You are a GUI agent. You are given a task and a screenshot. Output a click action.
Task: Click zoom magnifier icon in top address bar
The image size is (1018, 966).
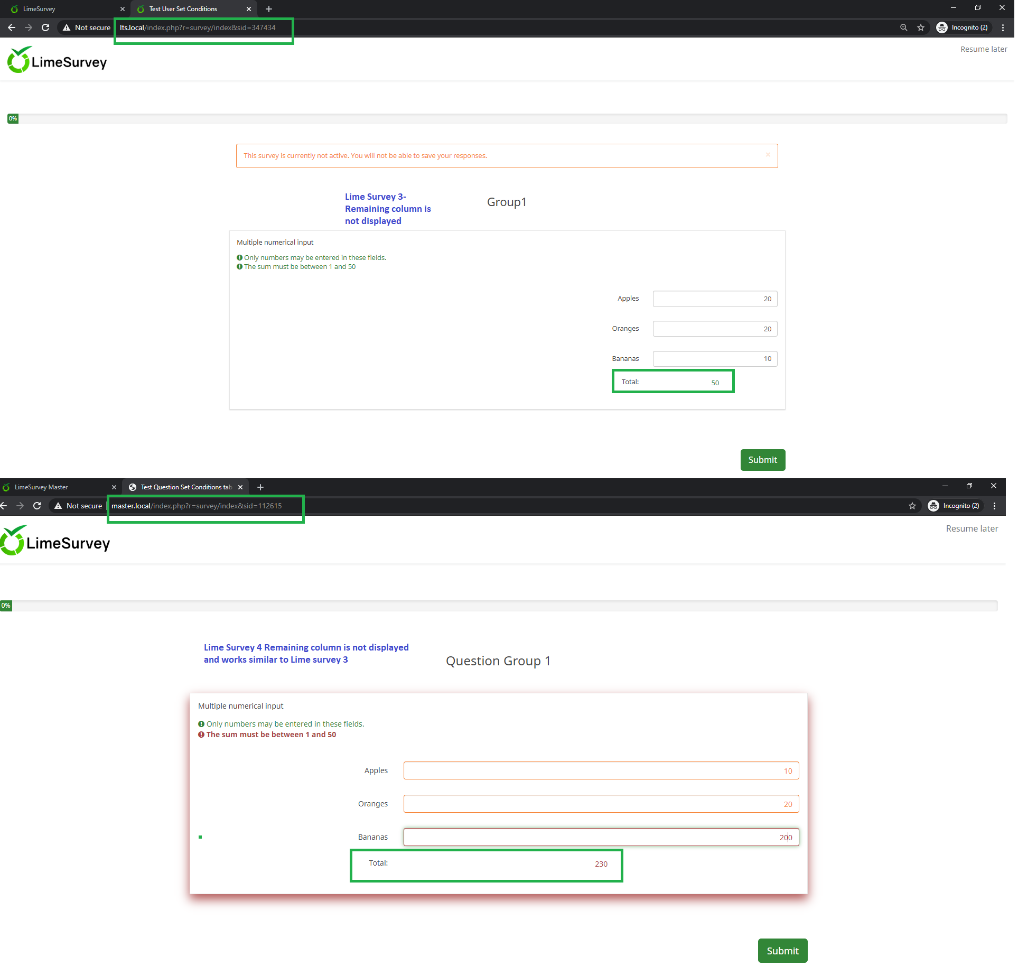click(903, 27)
